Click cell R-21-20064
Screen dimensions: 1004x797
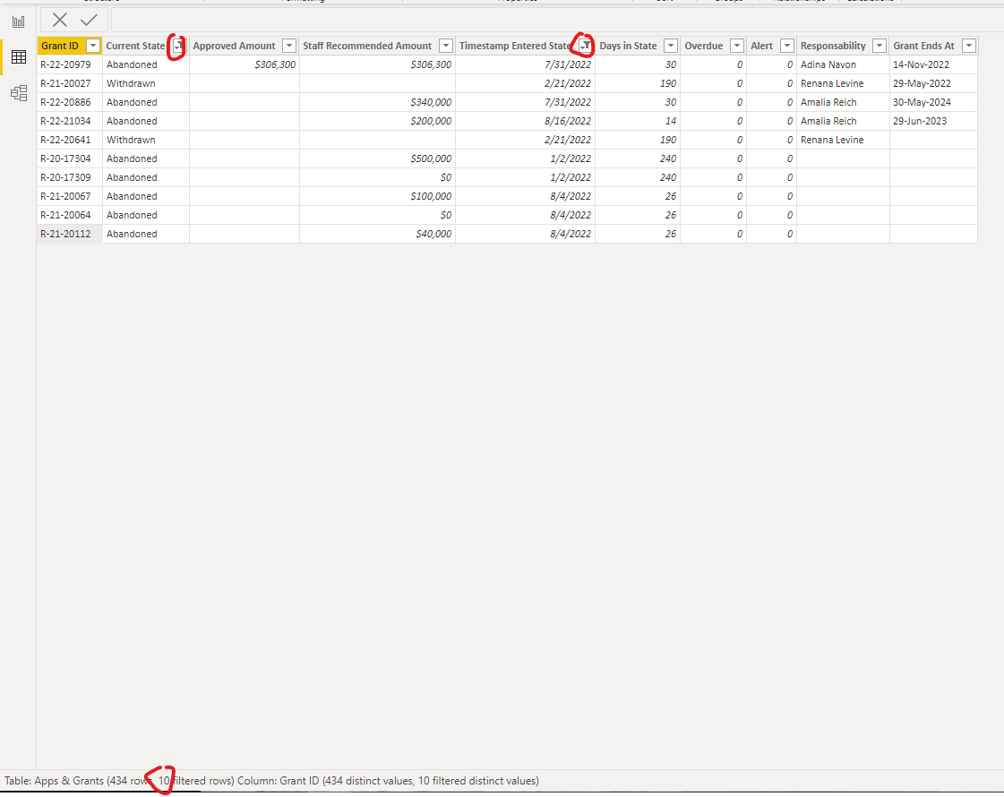70,215
